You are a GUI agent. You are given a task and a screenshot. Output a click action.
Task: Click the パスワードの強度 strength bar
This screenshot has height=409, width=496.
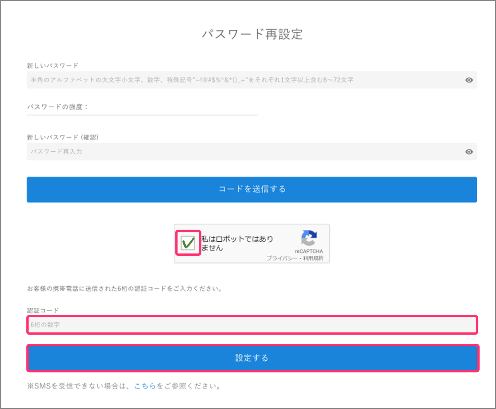point(142,115)
